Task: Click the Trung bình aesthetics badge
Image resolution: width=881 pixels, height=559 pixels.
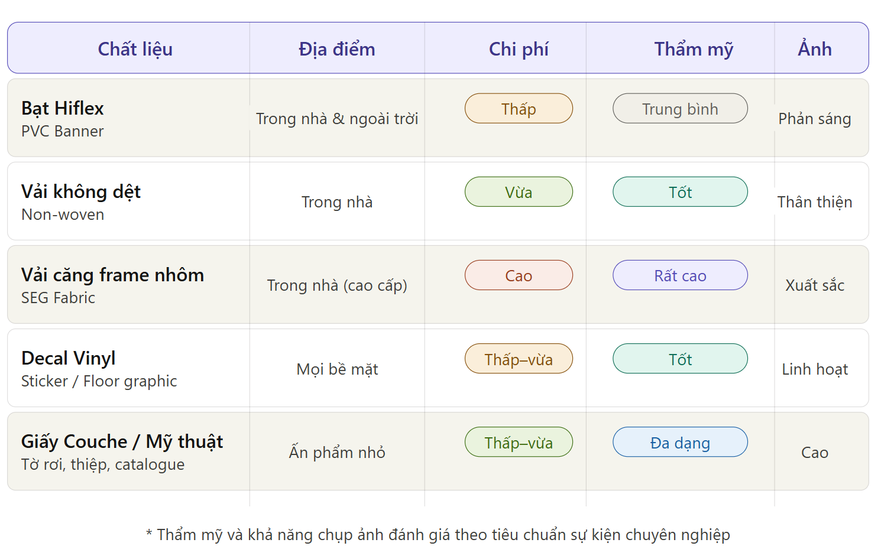Action: (680, 109)
